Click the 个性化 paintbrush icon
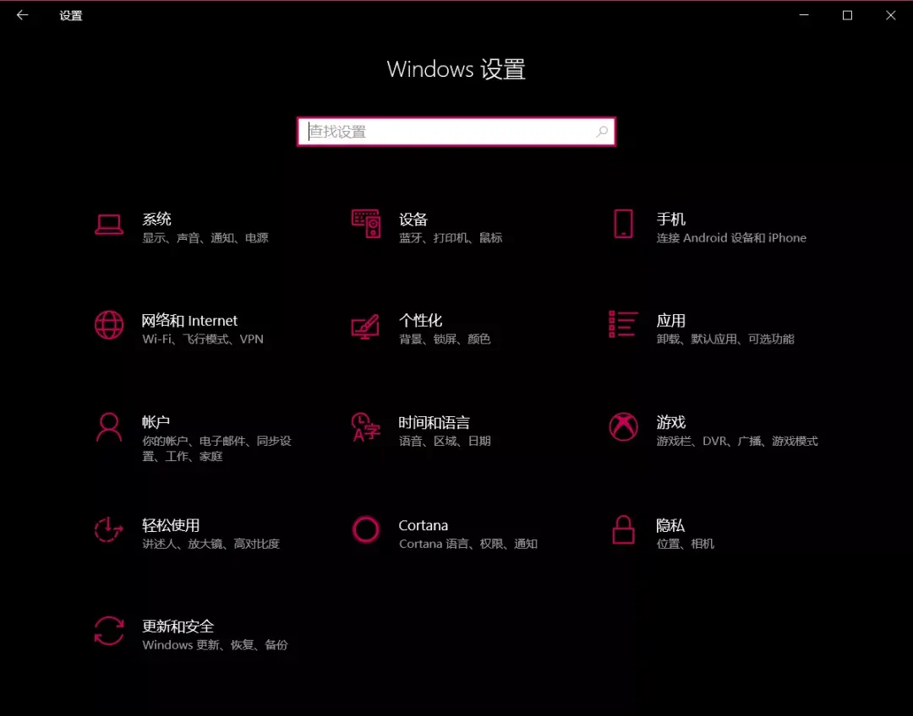 point(366,326)
